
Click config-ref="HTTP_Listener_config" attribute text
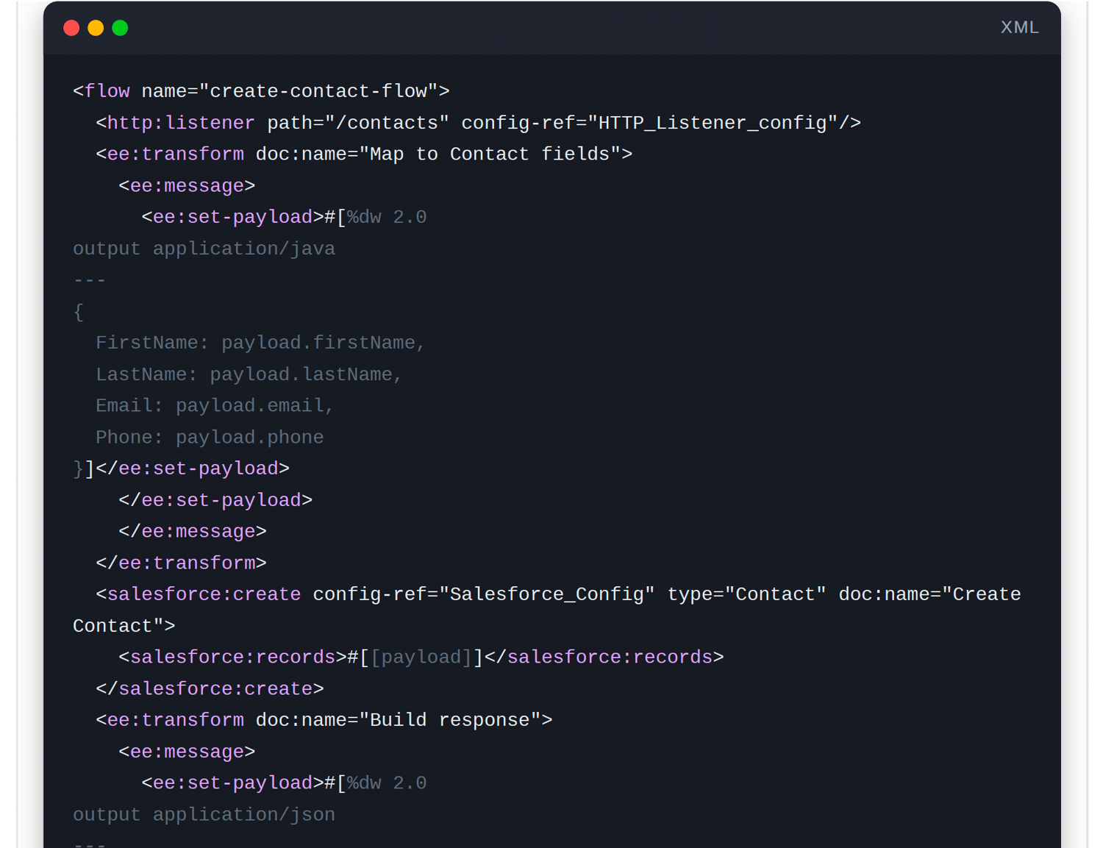point(649,123)
